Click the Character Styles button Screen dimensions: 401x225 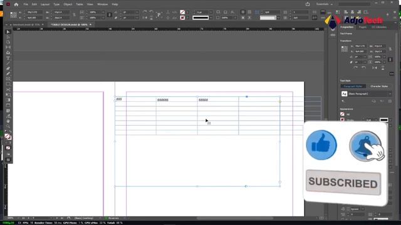pos(379,86)
